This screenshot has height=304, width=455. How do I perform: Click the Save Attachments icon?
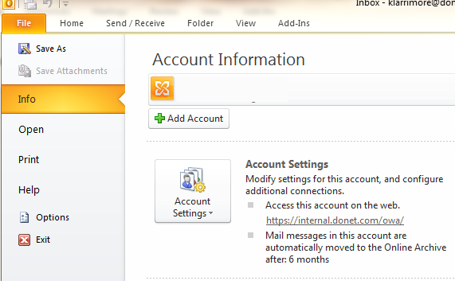point(25,71)
